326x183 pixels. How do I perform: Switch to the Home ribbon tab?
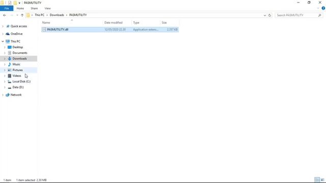click(20, 8)
